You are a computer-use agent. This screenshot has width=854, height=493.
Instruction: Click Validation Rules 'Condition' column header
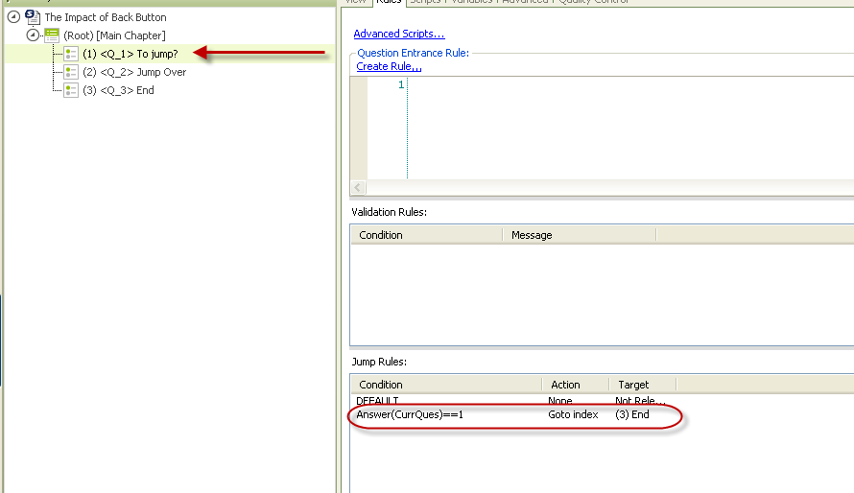click(426, 235)
